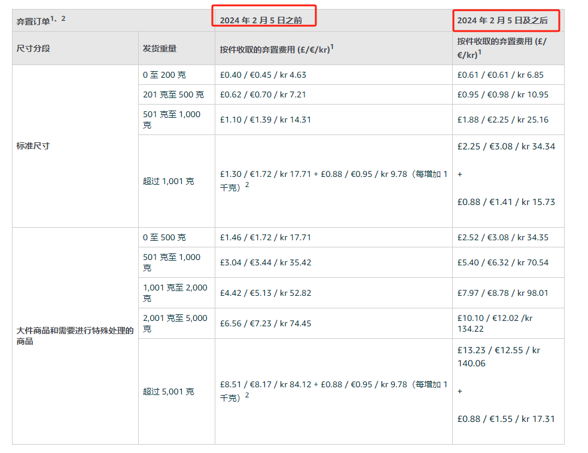Click the fee value '£6.56 / €7.23 / kr 74.45'
Image resolution: width=588 pixels, height=453 pixels.
266,323
